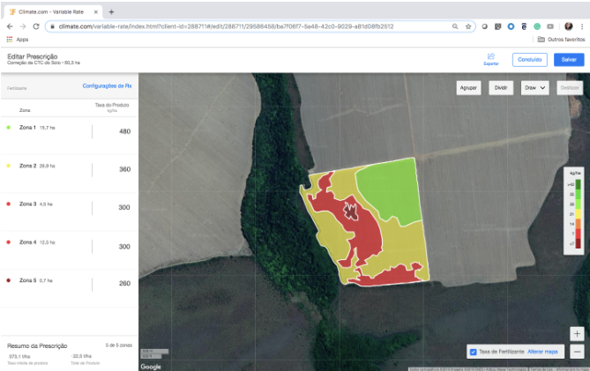This screenshot has height=371, width=590.
Task: Open the Outros favoritos folder
Action: [x=561, y=40]
